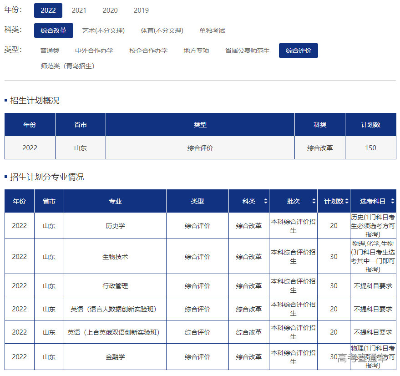The image size is (400, 376).
Task: Click sort arrows in 批次 header
Action: pos(314,201)
